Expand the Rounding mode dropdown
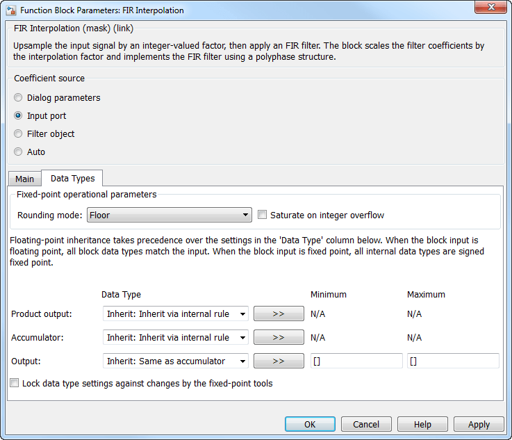 pos(170,215)
